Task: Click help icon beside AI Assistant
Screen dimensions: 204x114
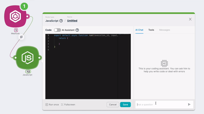Action: pyautogui.click(x=77, y=30)
